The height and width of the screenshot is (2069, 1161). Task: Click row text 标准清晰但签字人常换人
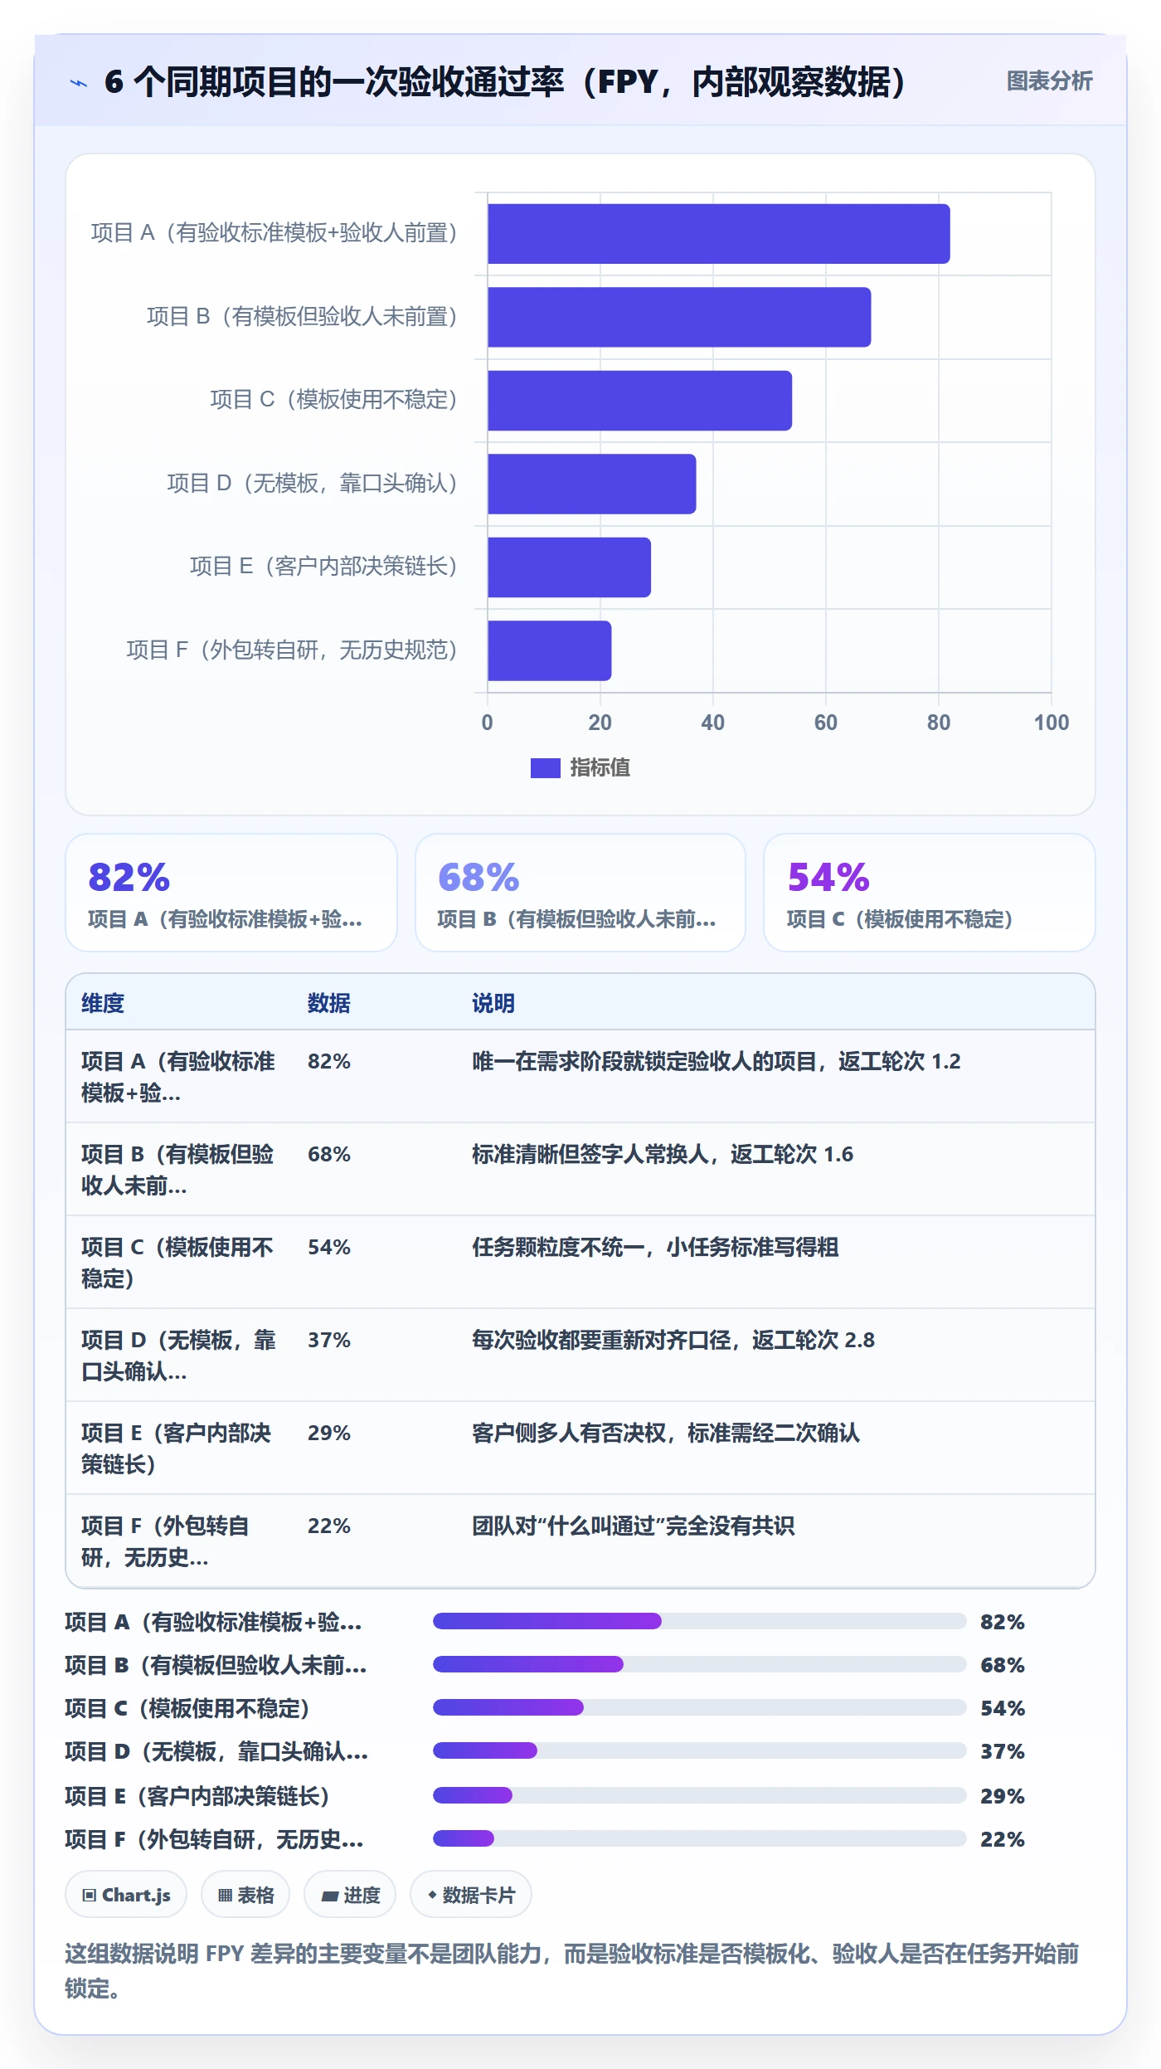click(x=590, y=1154)
